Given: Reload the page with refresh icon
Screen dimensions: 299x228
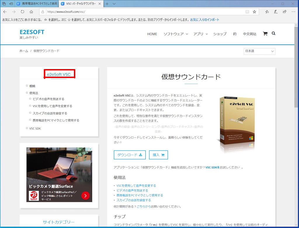Looking at the screenshot, I should click(22, 12).
